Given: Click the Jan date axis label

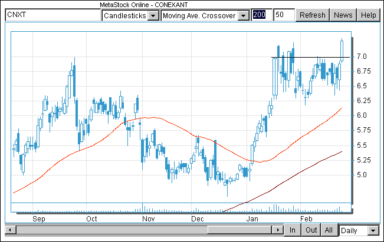Looking at the screenshot, I should pos(252,219).
